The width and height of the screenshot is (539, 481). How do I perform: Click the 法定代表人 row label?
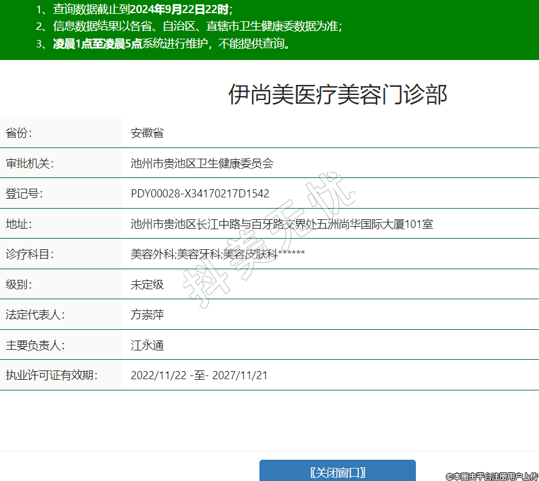coord(35,315)
